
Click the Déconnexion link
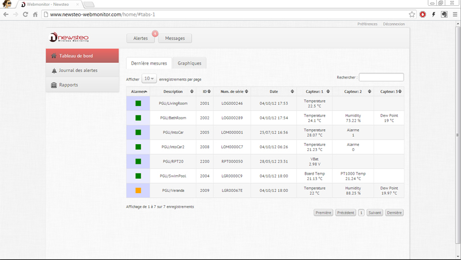[394, 24]
